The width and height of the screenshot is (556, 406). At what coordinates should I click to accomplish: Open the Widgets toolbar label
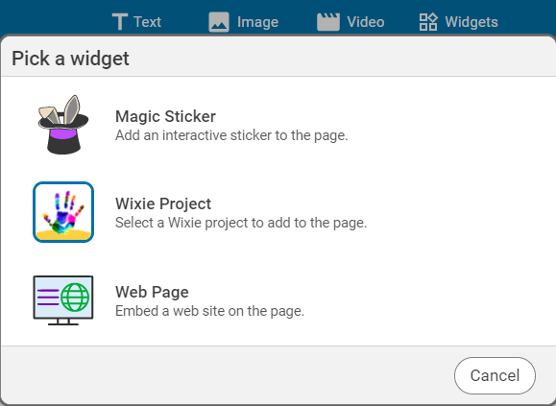[x=471, y=22]
